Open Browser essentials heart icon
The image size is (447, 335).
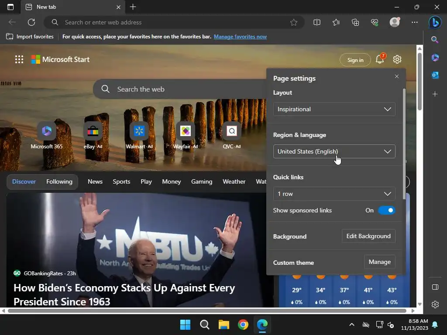click(375, 22)
